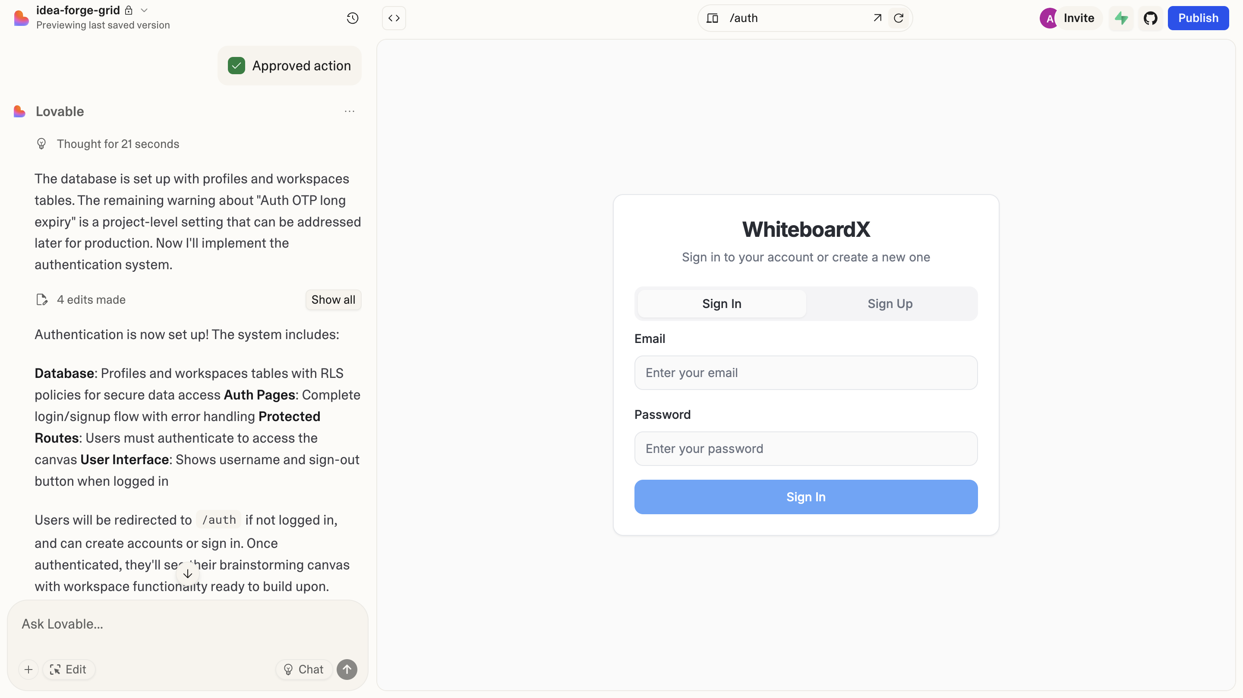Toggle Chat mode in prompt box

(x=303, y=669)
